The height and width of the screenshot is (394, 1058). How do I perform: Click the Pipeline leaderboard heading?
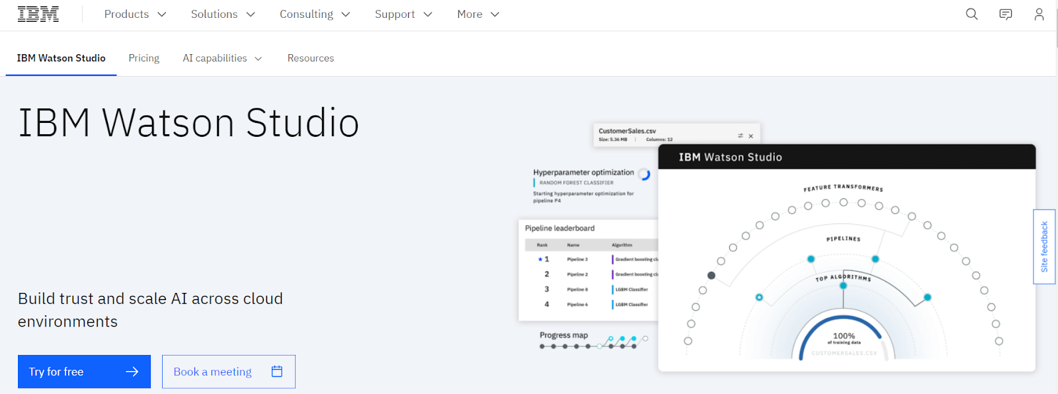point(559,228)
